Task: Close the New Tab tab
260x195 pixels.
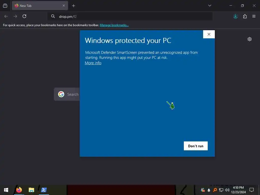Action: (x=64, y=6)
